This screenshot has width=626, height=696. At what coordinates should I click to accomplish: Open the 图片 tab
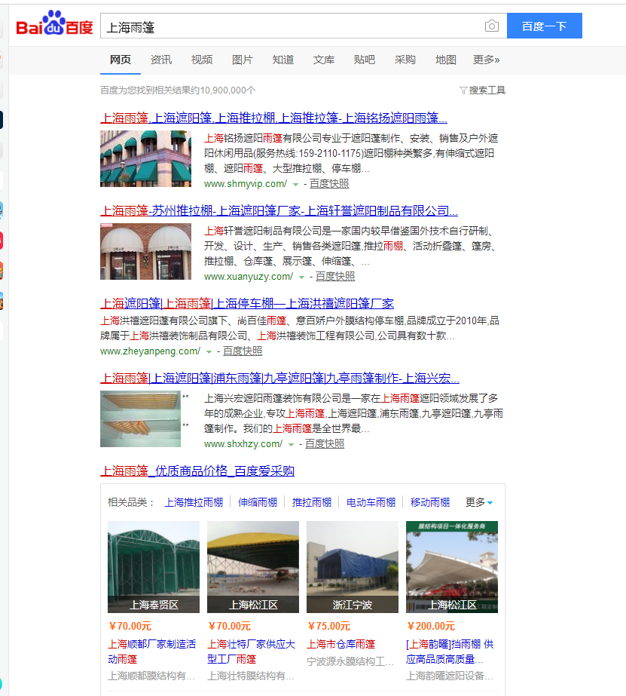pyautogui.click(x=242, y=60)
